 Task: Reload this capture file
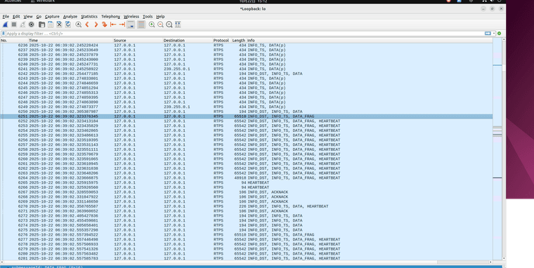68,25
